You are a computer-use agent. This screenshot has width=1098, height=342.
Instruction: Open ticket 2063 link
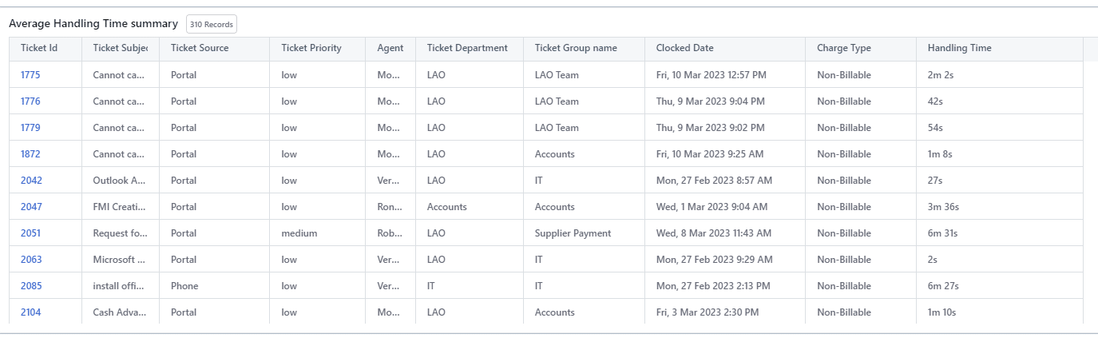point(31,260)
